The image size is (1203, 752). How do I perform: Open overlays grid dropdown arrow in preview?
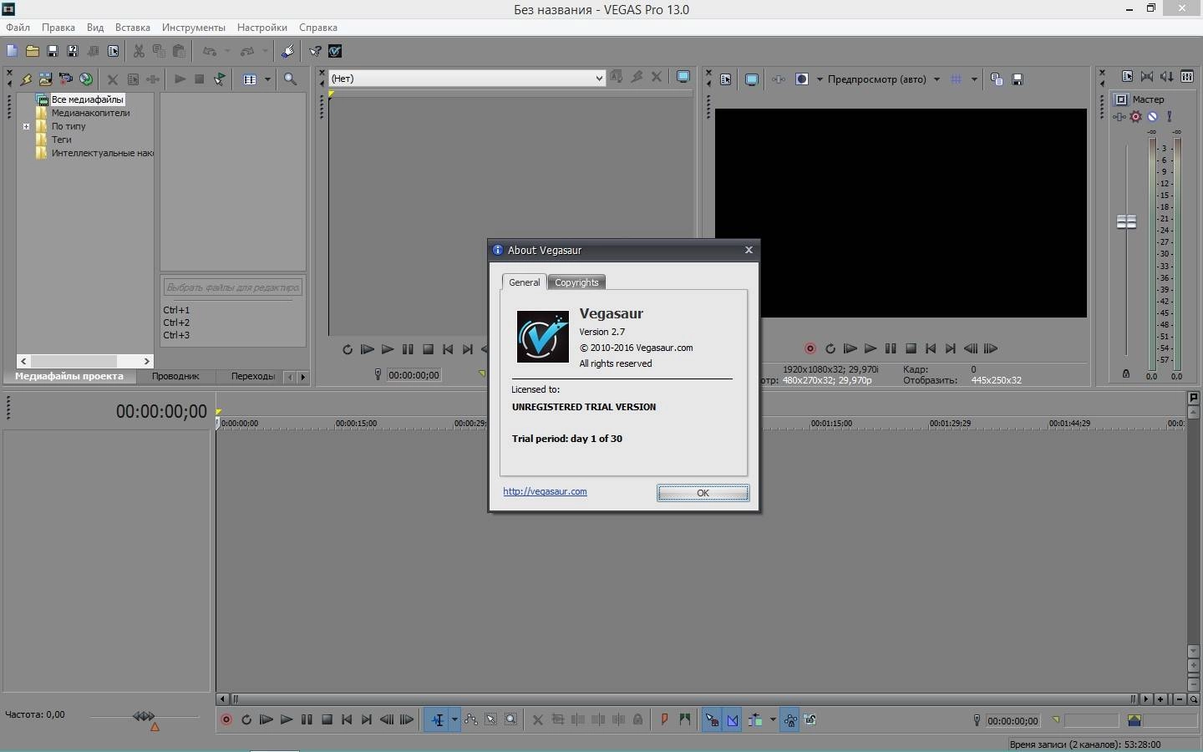pyautogui.click(x=974, y=79)
